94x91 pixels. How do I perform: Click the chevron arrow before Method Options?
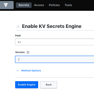tap(17, 71)
